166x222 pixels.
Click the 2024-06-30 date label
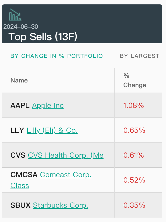pyautogui.click(x=21, y=26)
